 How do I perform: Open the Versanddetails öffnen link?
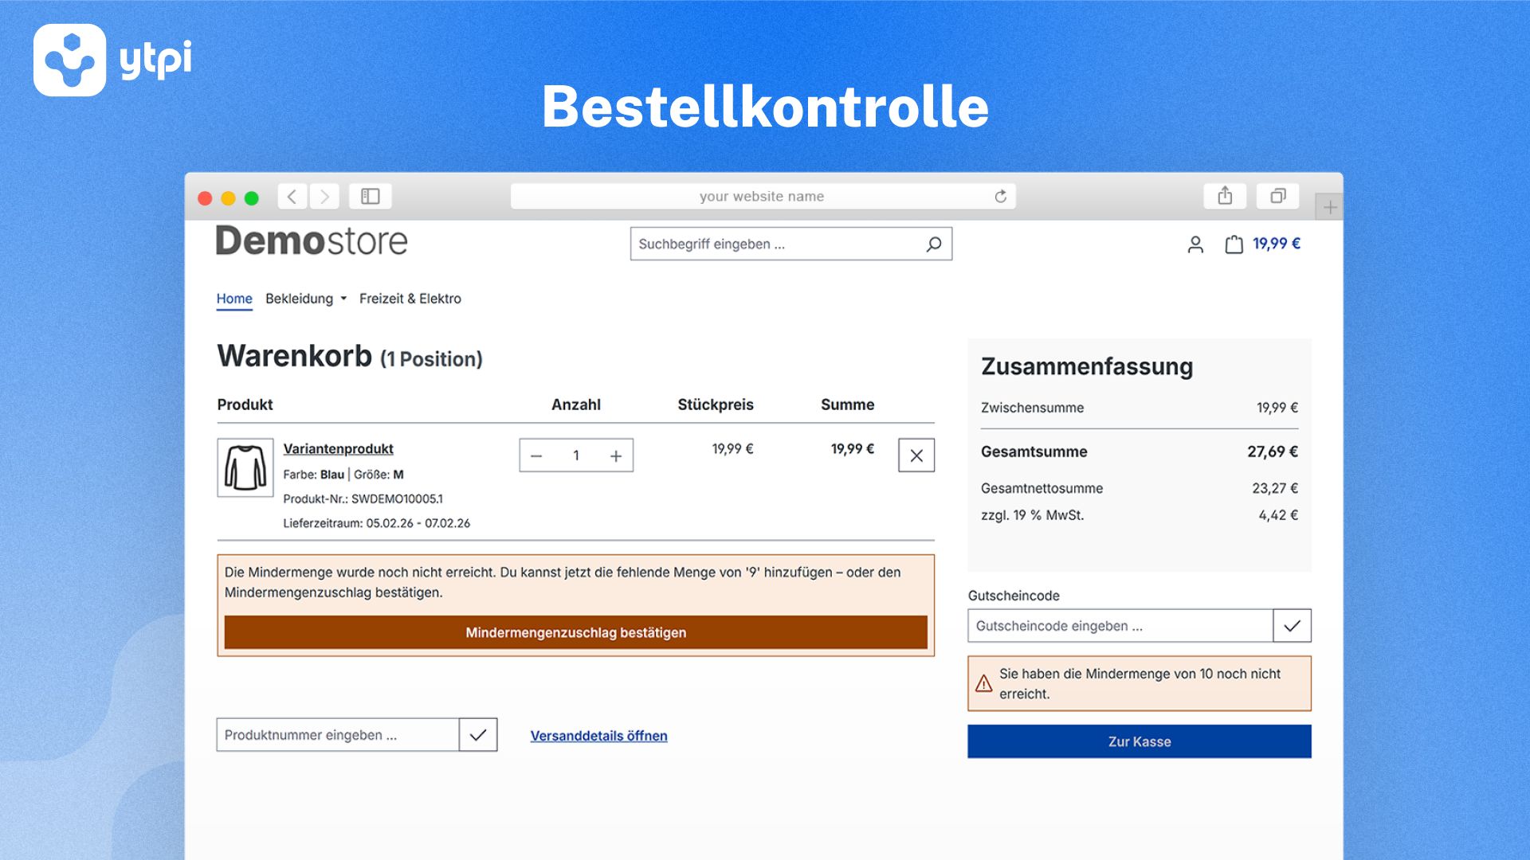click(x=598, y=736)
